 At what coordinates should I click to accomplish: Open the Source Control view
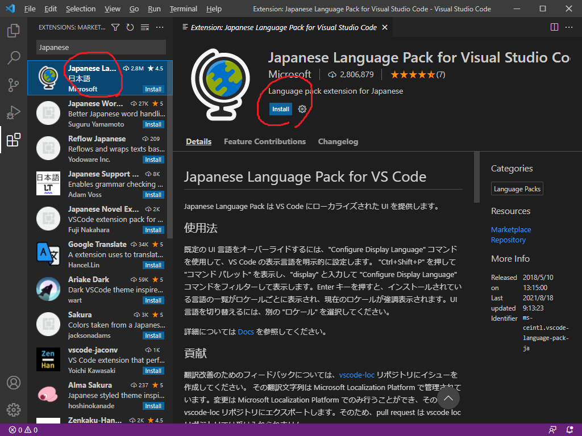tap(14, 85)
